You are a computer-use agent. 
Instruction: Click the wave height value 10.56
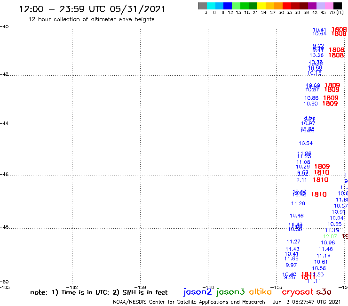(319, 268)
